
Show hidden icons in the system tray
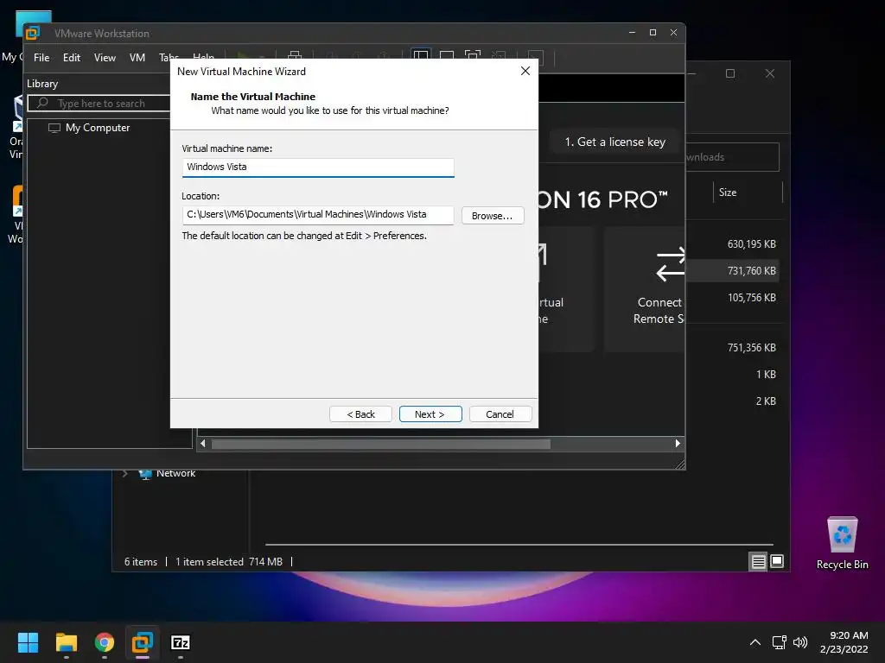(755, 642)
